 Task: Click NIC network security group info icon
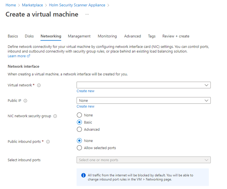click(x=55, y=116)
